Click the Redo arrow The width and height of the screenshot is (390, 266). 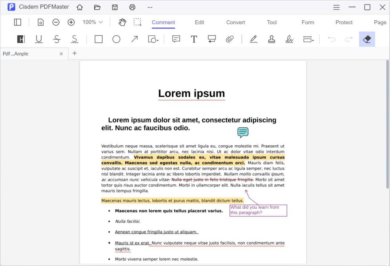pos(349,39)
